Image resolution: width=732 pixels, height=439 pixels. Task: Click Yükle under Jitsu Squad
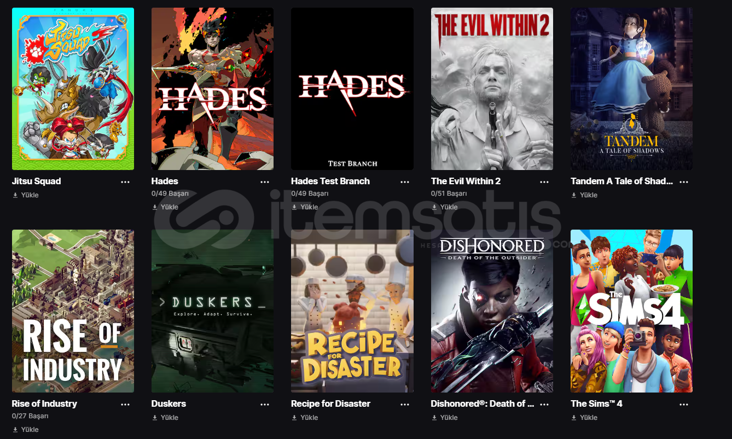[26, 195]
